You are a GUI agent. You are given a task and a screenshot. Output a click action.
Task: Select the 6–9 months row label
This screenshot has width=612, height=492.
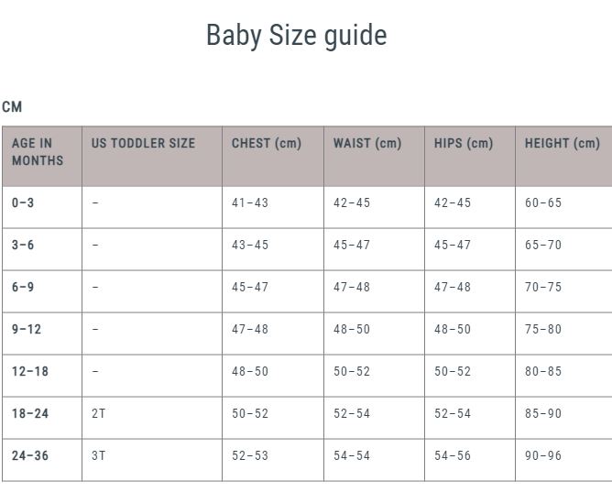pos(23,288)
